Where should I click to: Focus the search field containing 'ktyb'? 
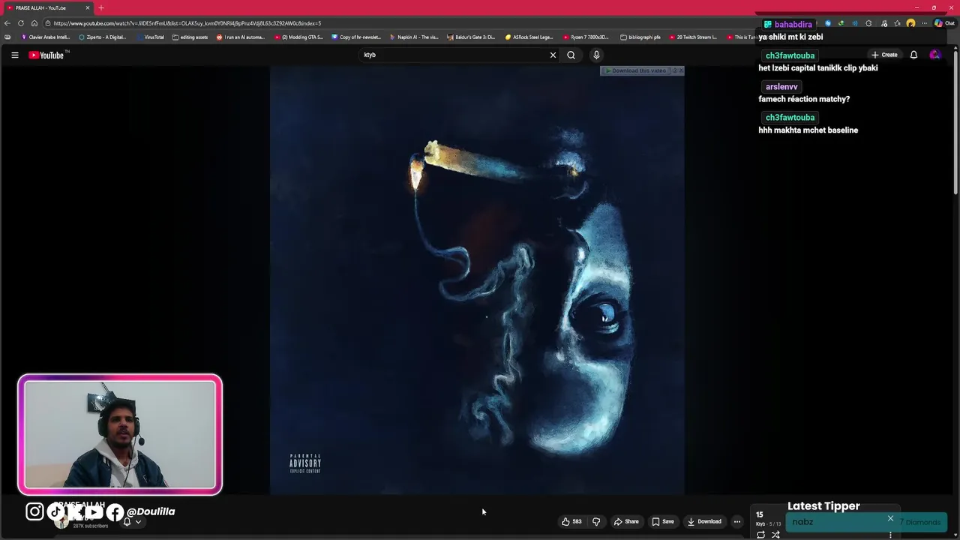tap(454, 55)
